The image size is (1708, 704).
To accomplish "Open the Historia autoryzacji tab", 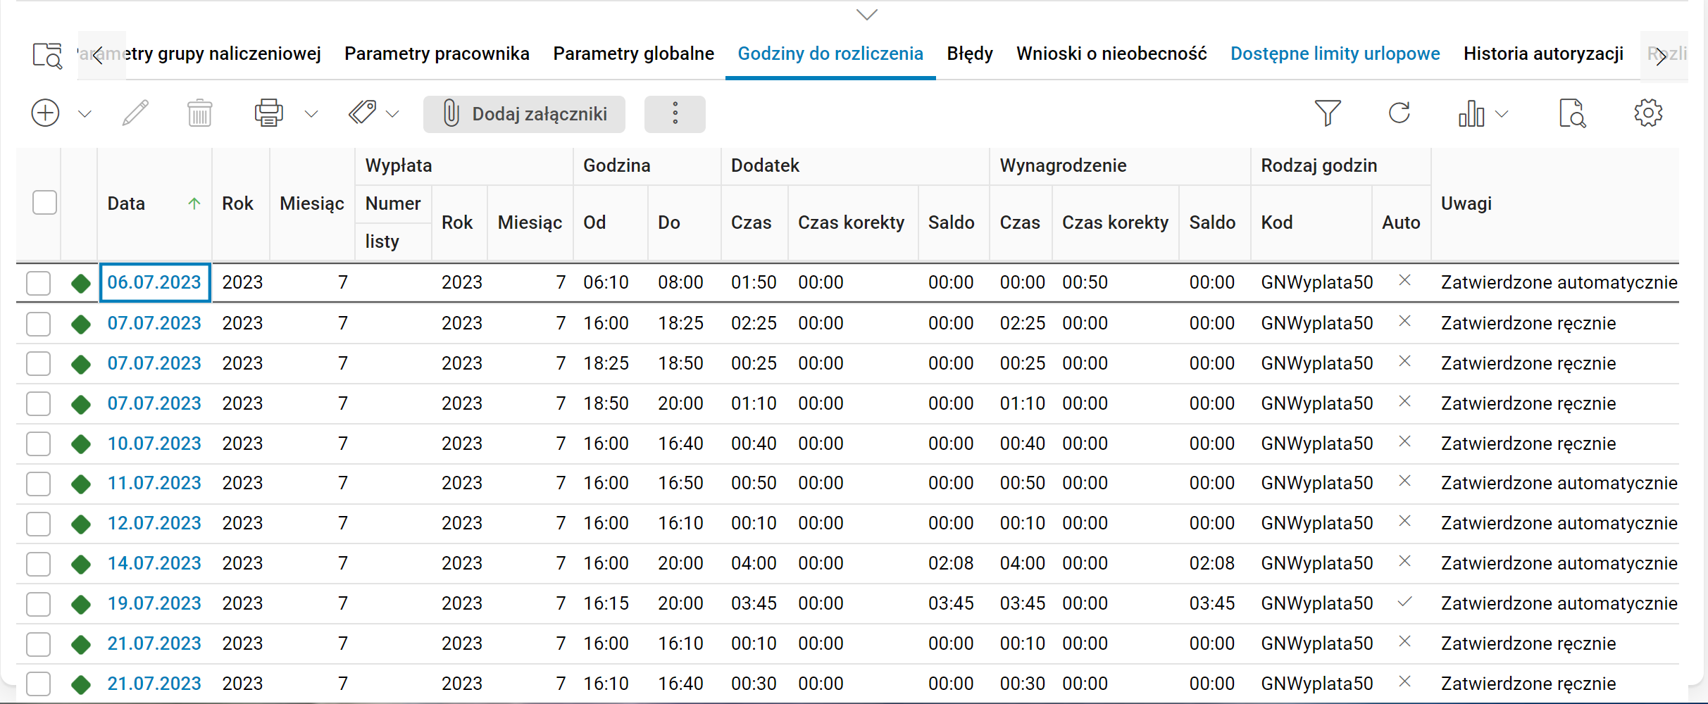I will [x=1543, y=54].
